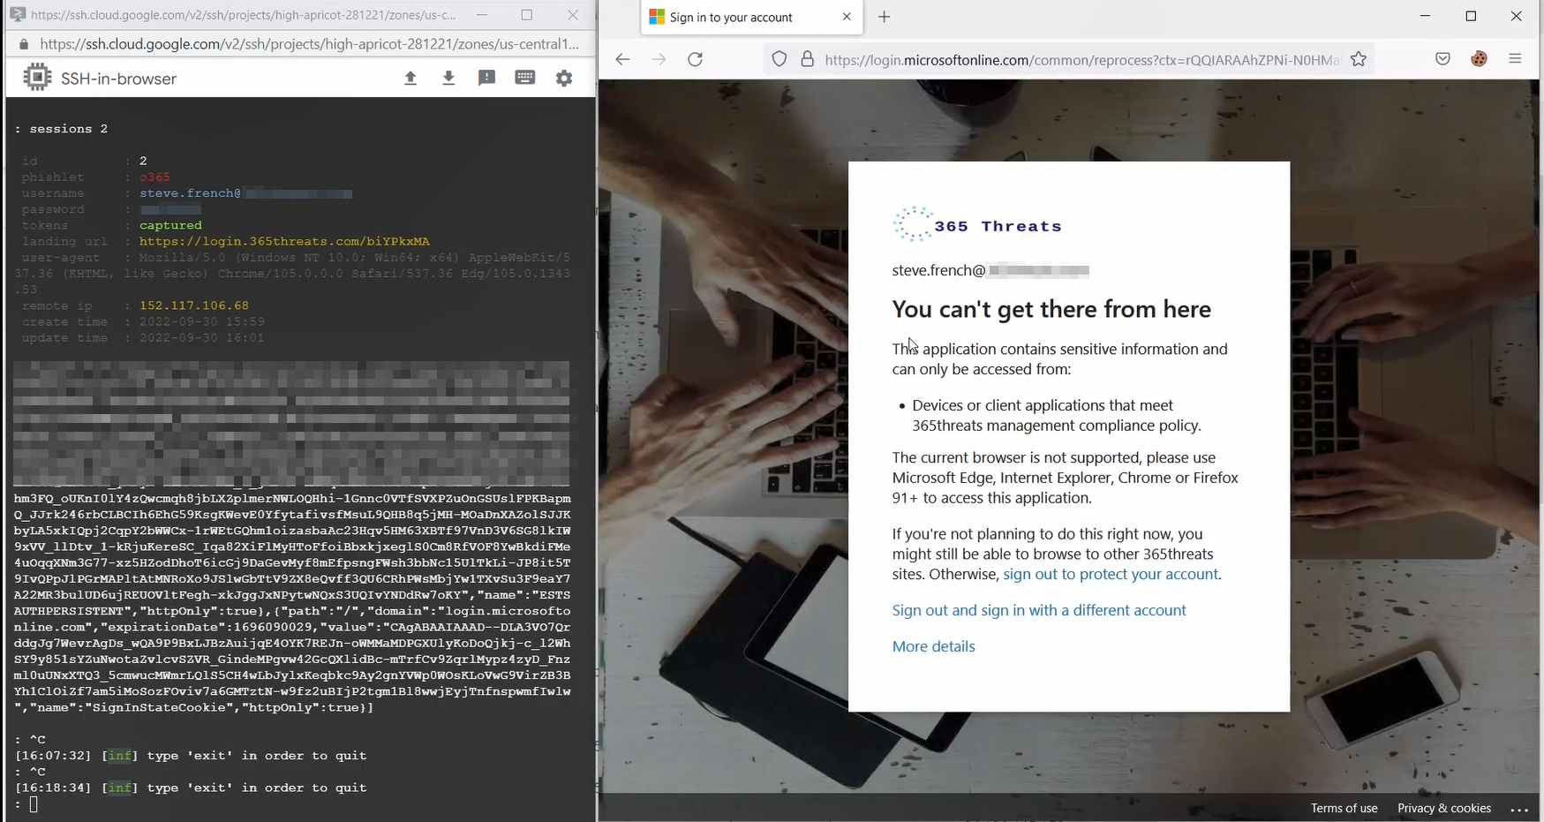Click the ': sessions 2' command line

point(61,129)
